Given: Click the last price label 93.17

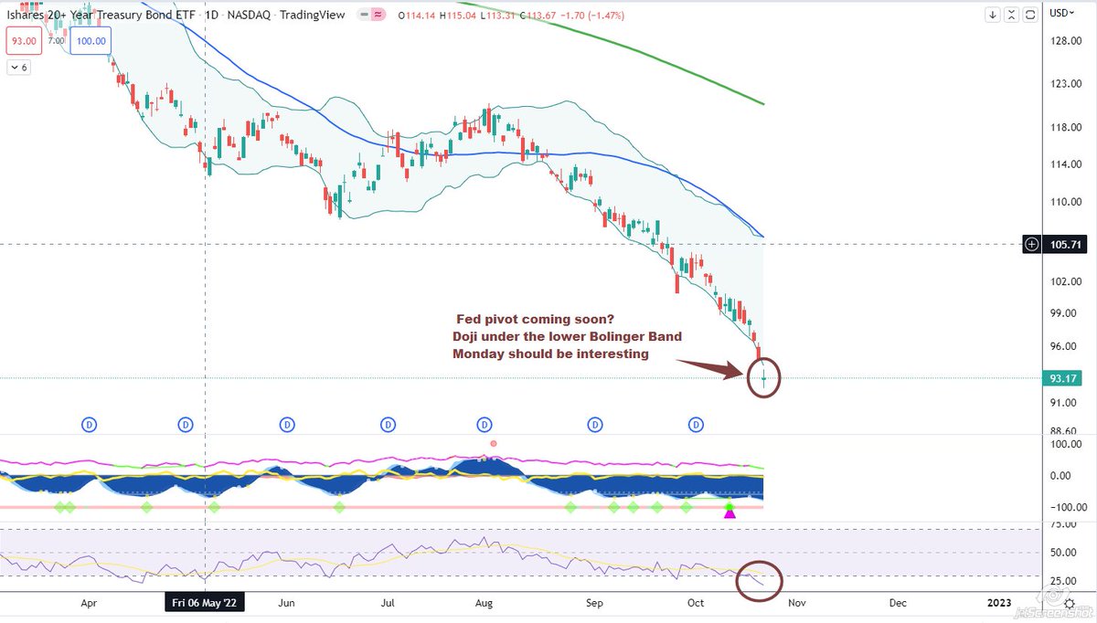Looking at the screenshot, I should [1065, 378].
